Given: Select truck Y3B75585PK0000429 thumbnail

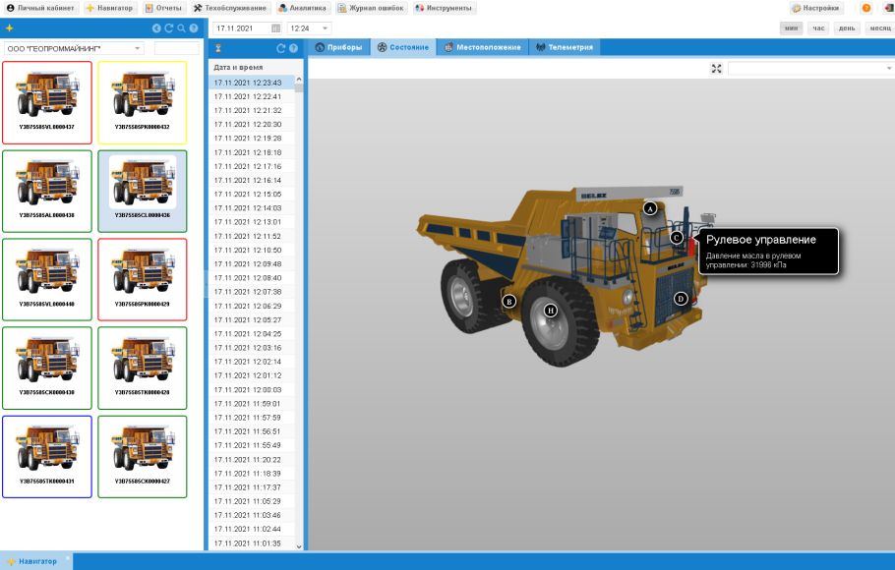Looking at the screenshot, I should pyautogui.click(x=143, y=279).
